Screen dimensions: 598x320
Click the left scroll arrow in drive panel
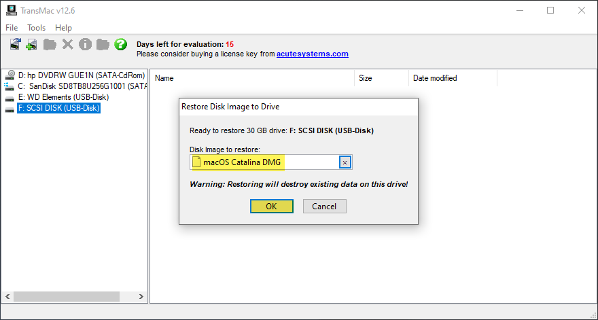[7, 296]
